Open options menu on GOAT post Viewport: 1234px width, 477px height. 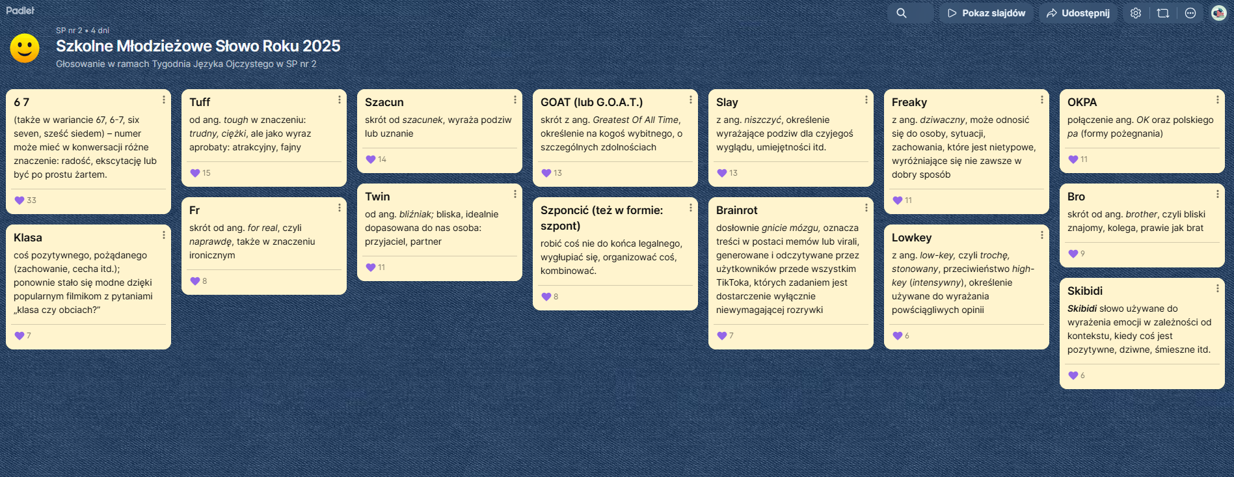point(690,100)
